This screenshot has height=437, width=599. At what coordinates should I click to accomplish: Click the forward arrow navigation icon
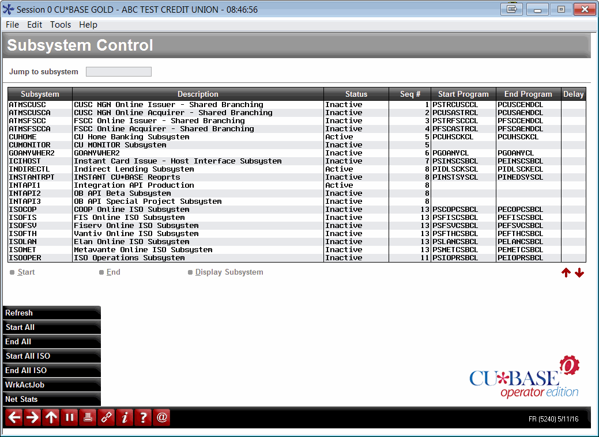(x=32, y=417)
